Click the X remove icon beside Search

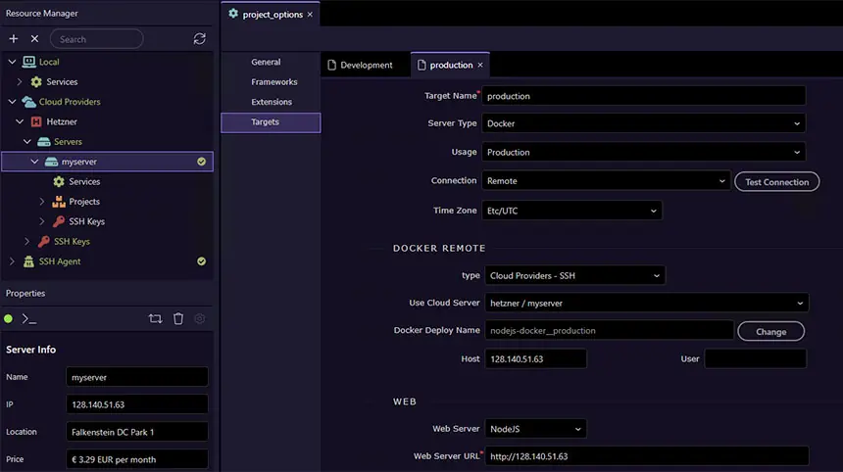click(x=34, y=38)
